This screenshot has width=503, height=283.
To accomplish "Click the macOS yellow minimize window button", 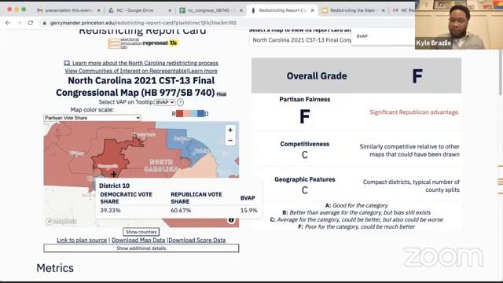I will point(17,9).
